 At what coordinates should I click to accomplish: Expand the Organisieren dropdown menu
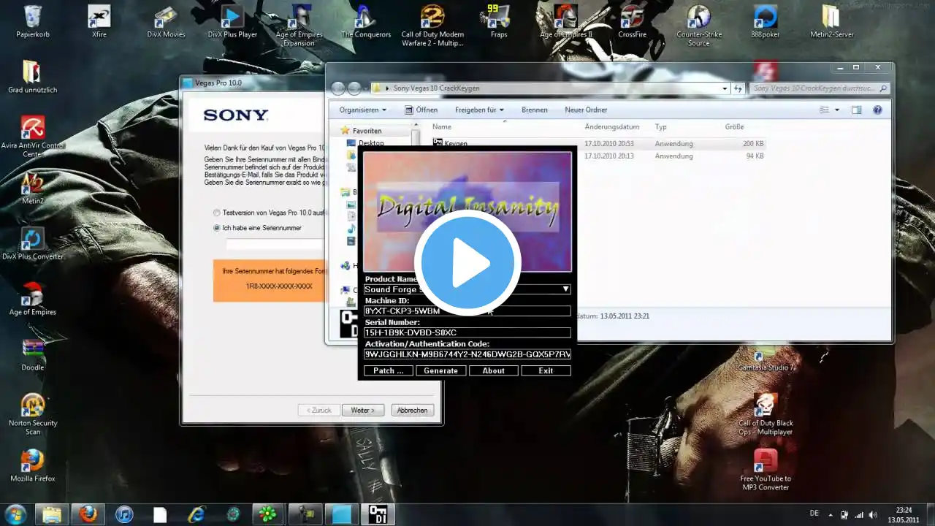[363, 110]
